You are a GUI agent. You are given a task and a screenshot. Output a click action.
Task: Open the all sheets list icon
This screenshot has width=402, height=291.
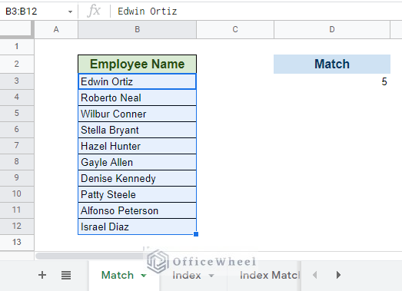click(66, 276)
